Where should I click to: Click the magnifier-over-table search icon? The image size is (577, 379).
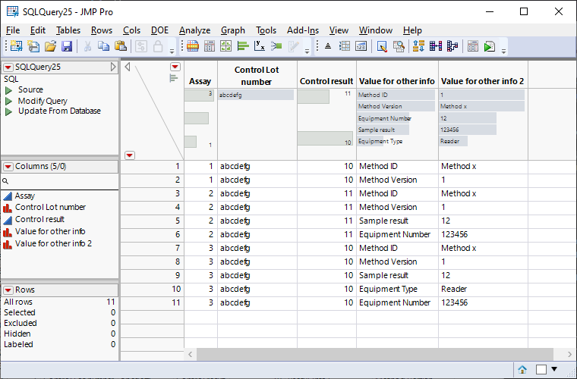[399, 46]
